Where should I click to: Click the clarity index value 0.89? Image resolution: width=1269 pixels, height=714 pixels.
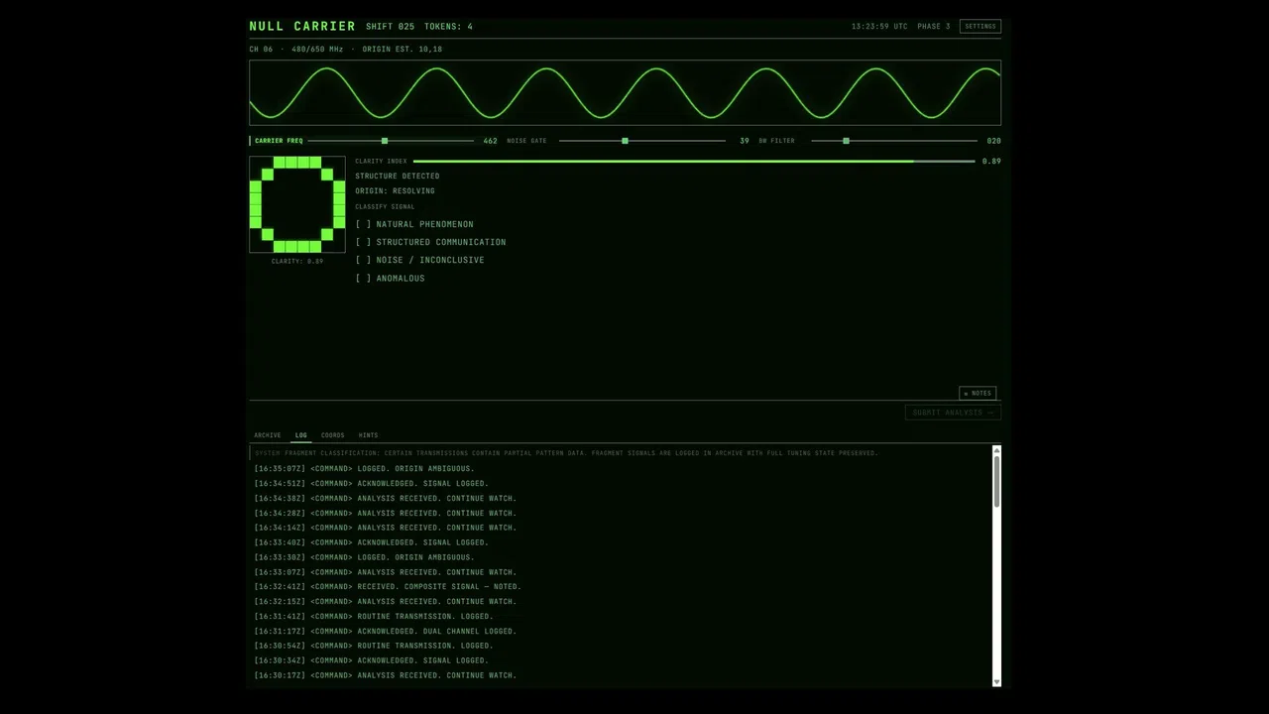tap(991, 161)
